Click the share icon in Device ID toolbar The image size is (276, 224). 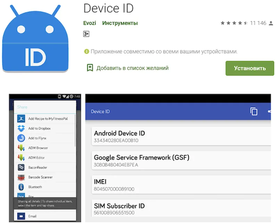[x=269, y=111]
